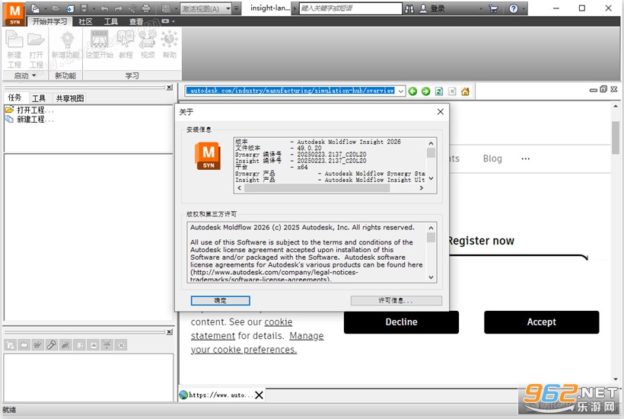Click the 新建工程... task item
Screen dimensions: 624x419
[x=30, y=119]
